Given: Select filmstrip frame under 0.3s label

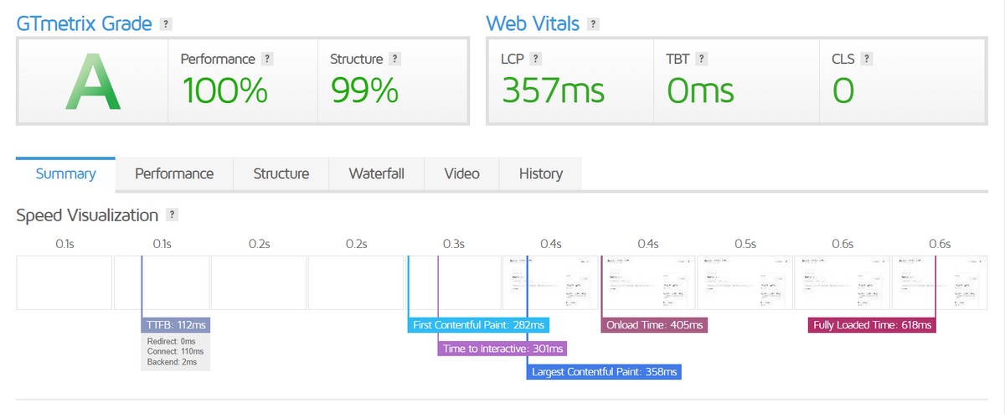Looking at the screenshot, I should coord(453,282).
